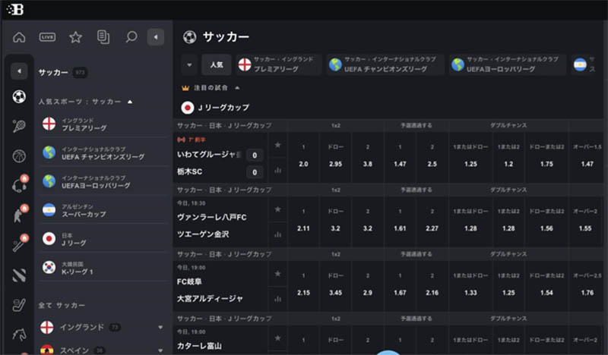608x355 pixels.
Task: Open the home icon in top toolbar
Action: click(x=19, y=37)
